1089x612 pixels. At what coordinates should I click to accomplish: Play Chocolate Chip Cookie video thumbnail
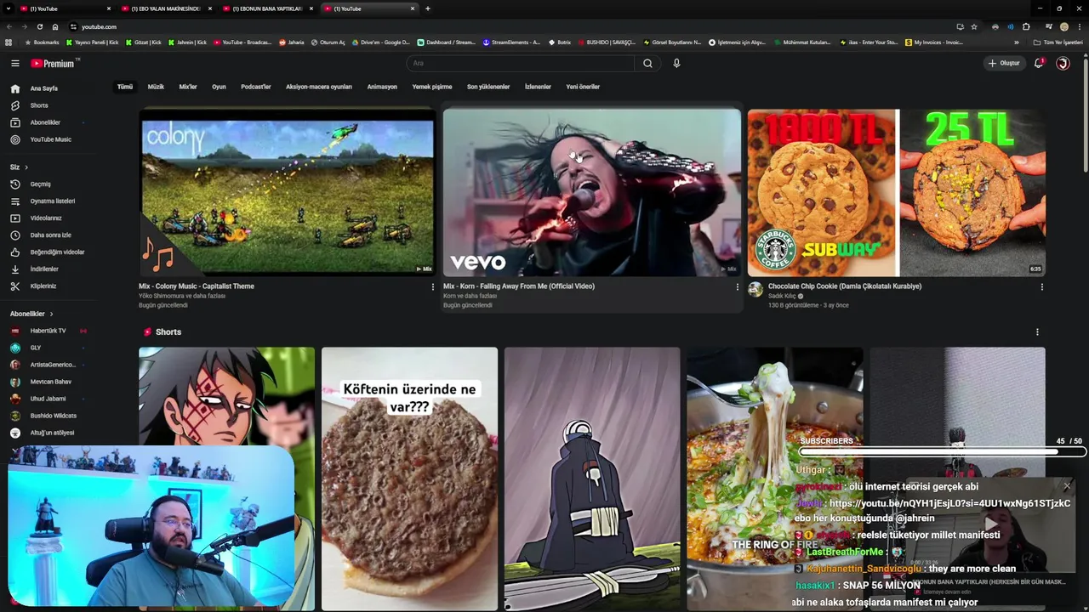pyautogui.click(x=897, y=192)
